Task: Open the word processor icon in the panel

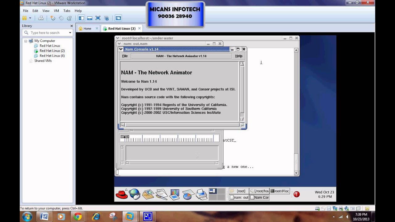Action: coord(161,194)
